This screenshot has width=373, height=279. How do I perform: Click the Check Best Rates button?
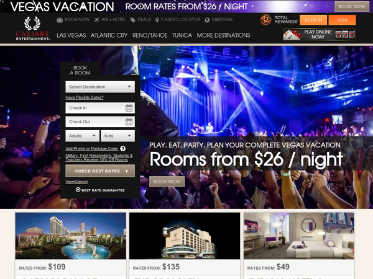pyautogui.click(x=100, y=171)
